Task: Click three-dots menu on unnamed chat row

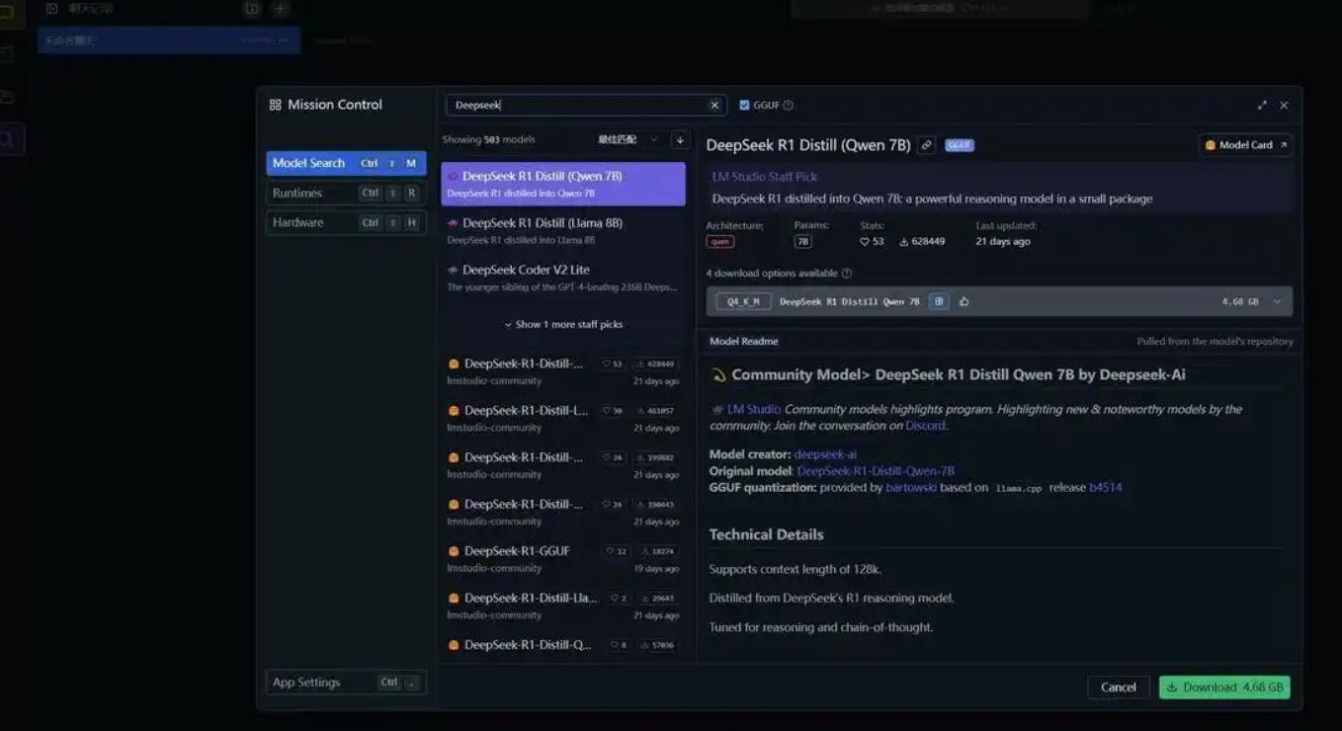Action: pyautogui.click(x=284, y=41)
